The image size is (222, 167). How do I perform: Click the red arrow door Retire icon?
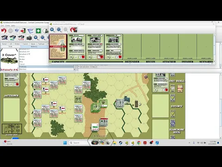tap(23, 31)
